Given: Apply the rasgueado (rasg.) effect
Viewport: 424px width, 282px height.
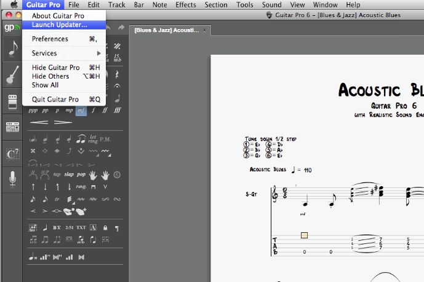Looking at the screenshot, I should click(x=81, y=187).
